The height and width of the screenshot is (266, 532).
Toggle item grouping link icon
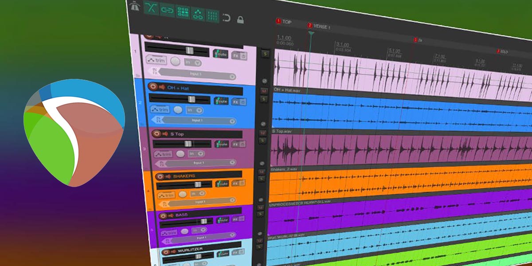coord(167,10)
